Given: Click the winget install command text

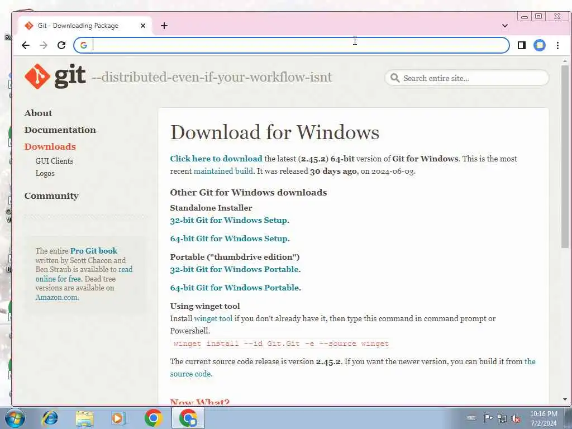Looking at the screenshot, I should pos(282,344).
